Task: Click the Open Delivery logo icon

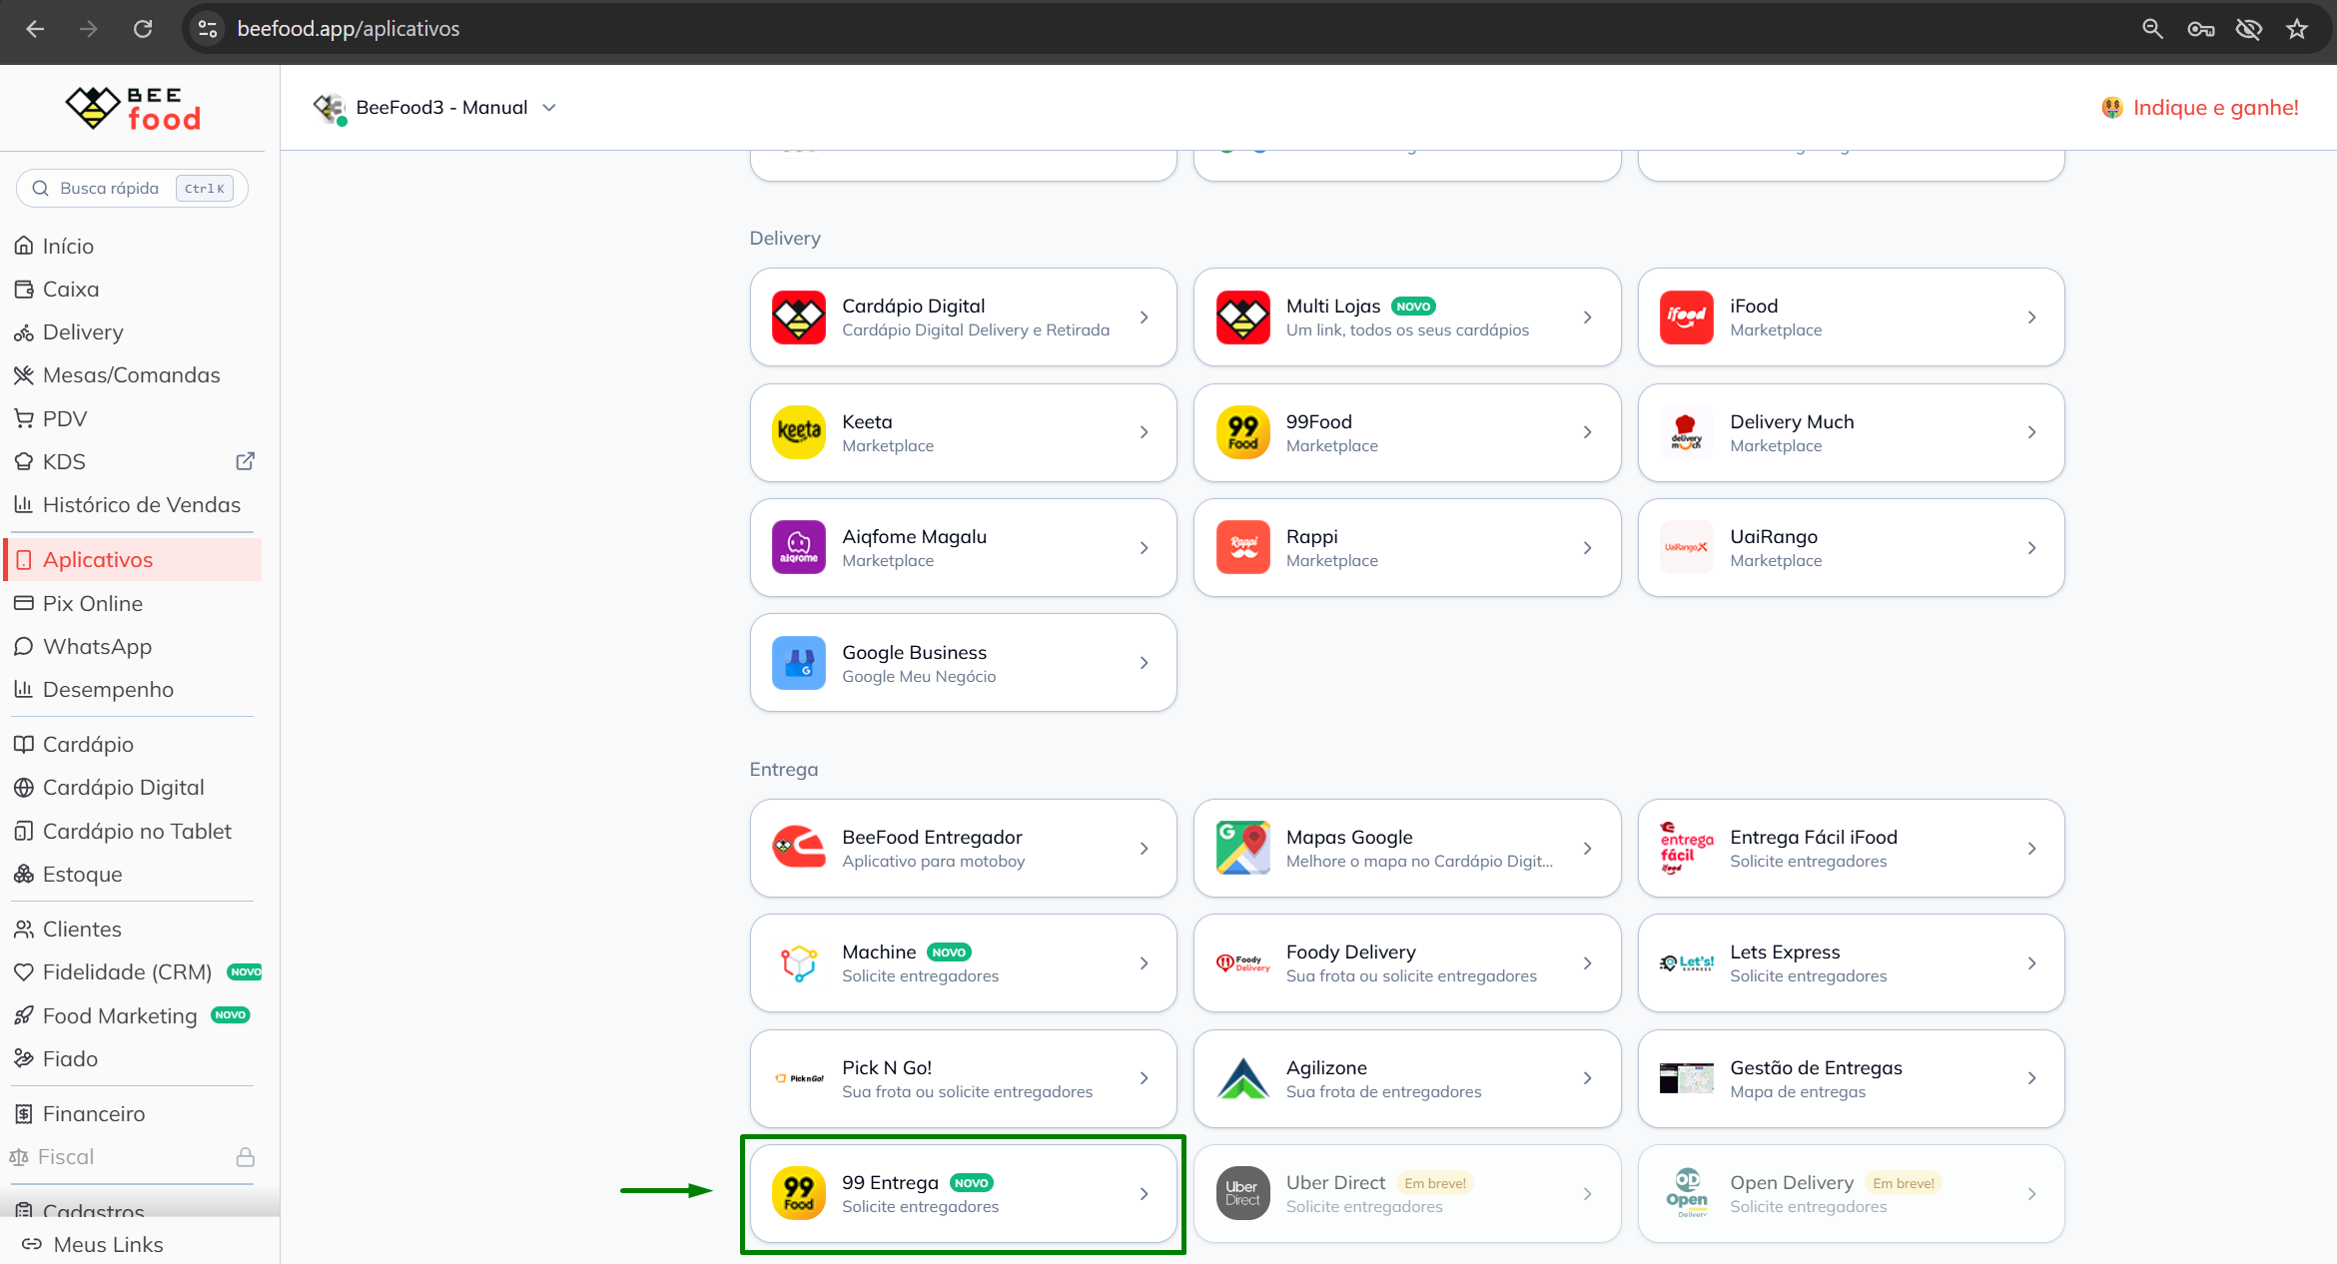Action: coord(1686,1193)
